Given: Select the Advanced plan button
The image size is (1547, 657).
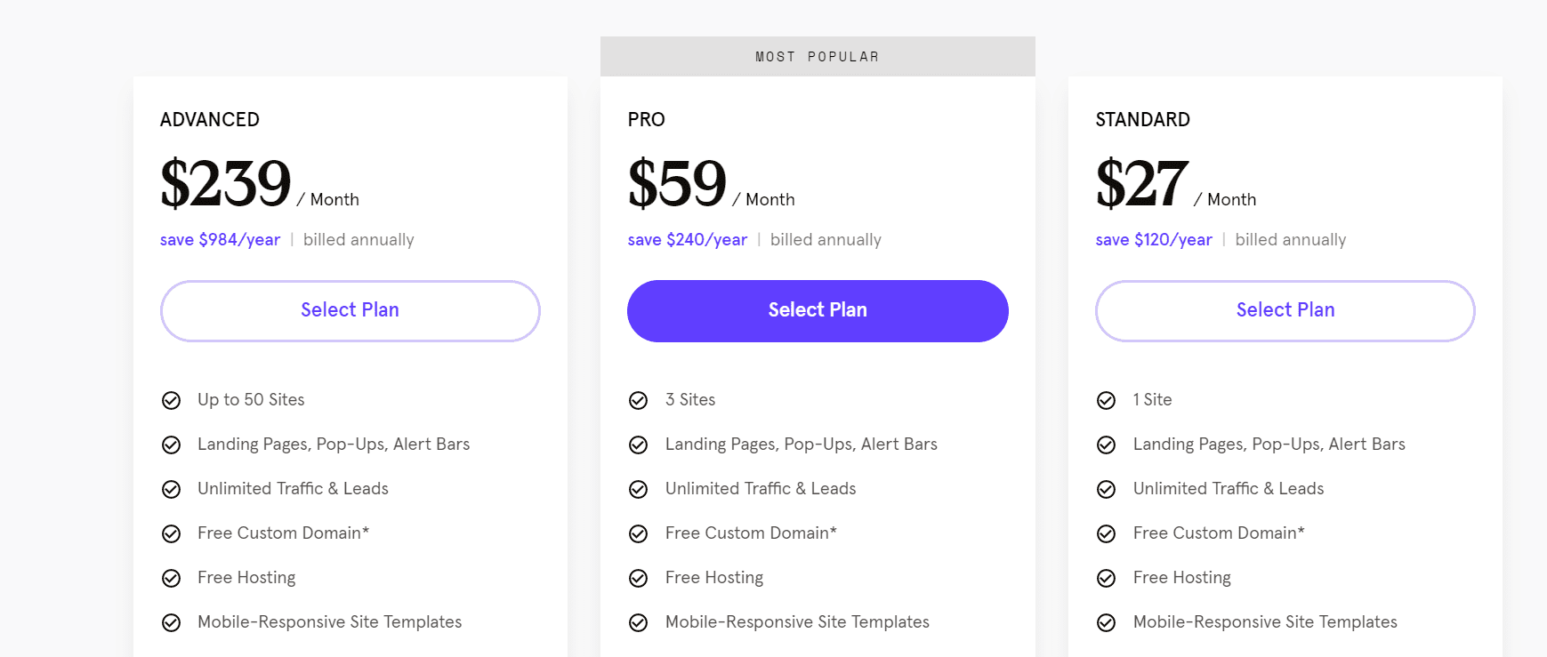Looking at the screenshot, I should click(350, 310).
